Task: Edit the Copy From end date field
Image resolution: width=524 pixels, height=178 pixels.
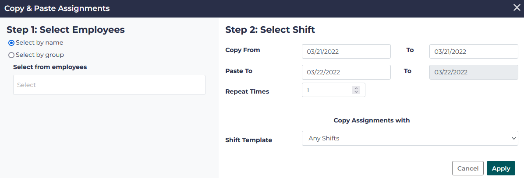Action: (x=473, y=51)
